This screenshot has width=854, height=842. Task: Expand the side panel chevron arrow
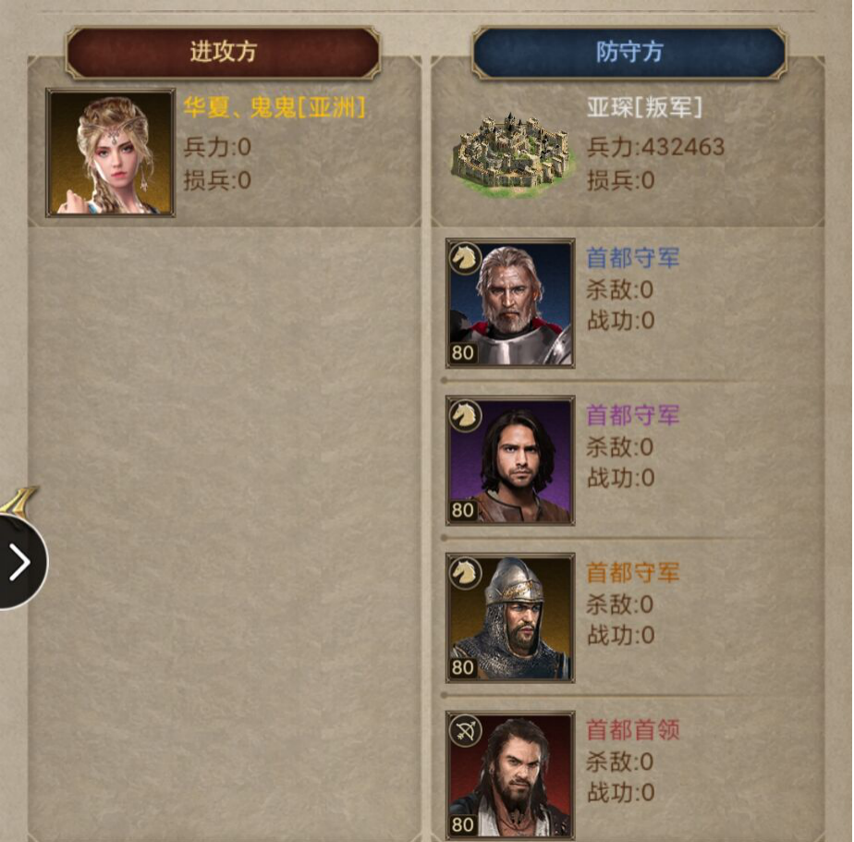coord(20,562)
